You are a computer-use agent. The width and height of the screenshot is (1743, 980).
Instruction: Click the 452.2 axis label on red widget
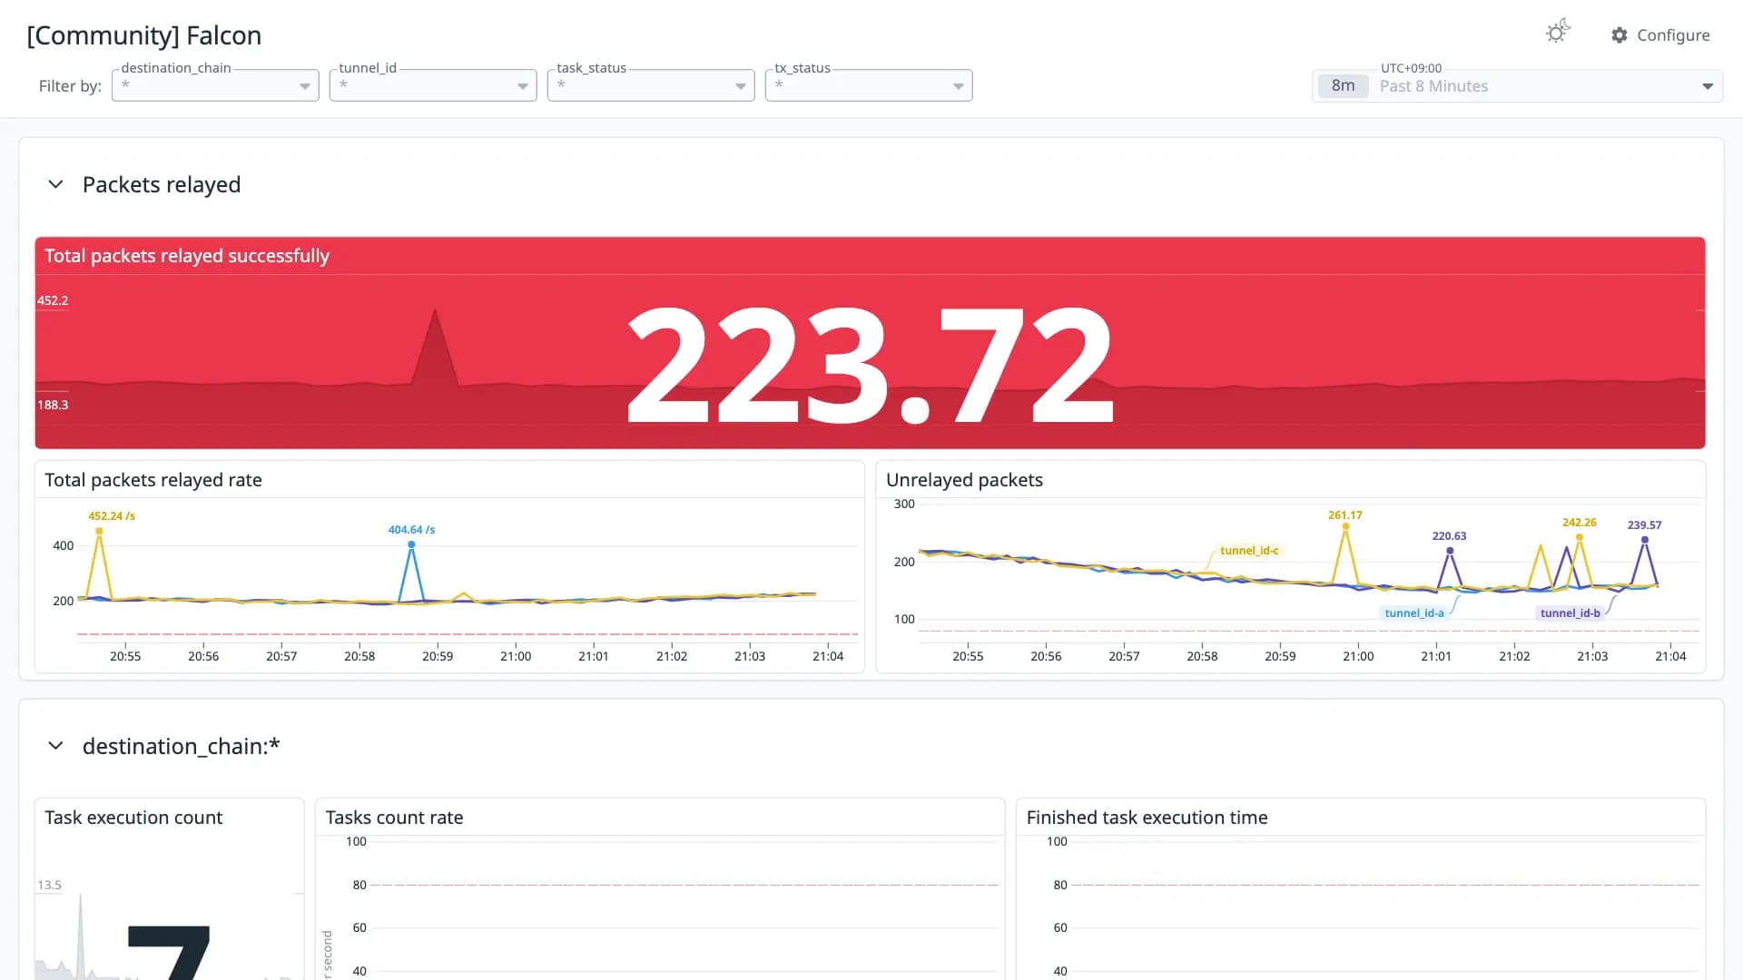coord(53,300)
